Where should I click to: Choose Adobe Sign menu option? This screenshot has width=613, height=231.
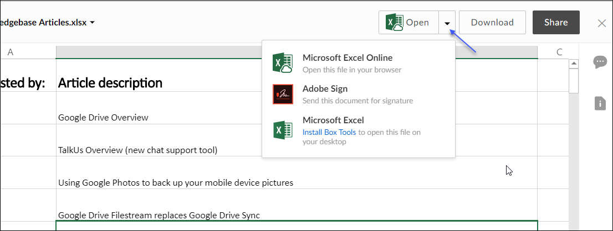pos(359,95)
